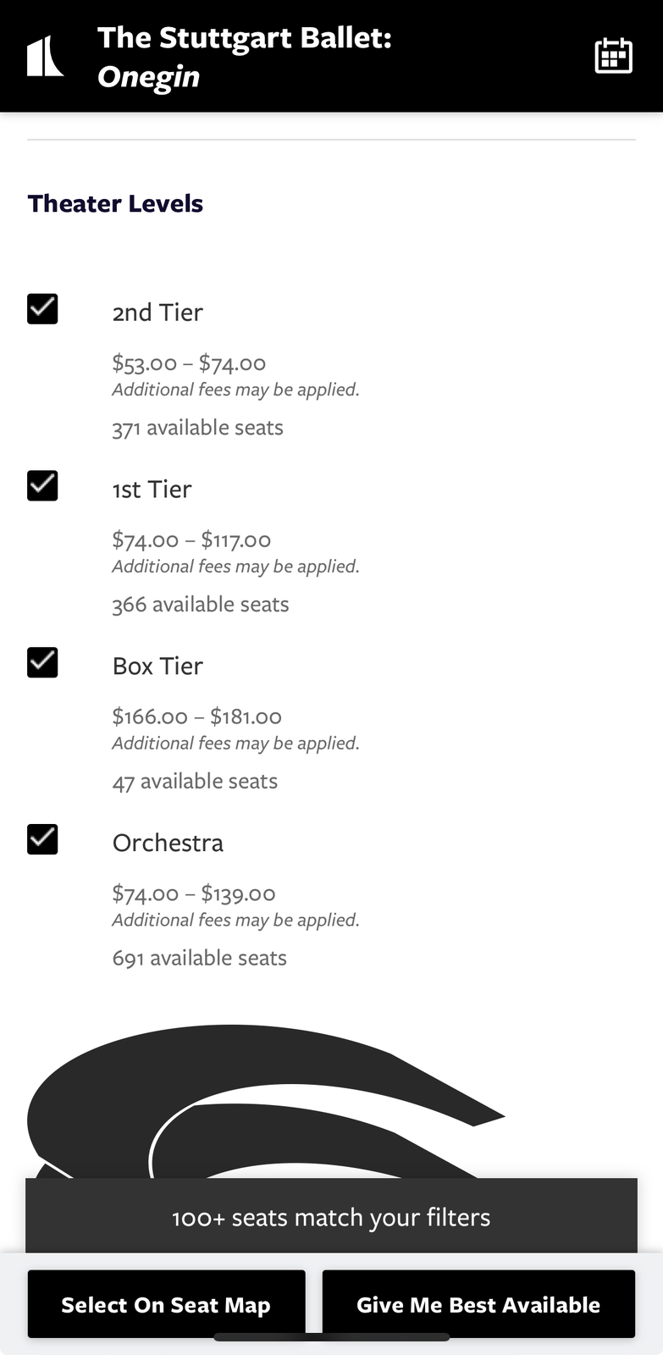Click the 691 available seats text
The width and height of the screenshot is (663, 1355).
pyautogui.click(x=199, y=958)
